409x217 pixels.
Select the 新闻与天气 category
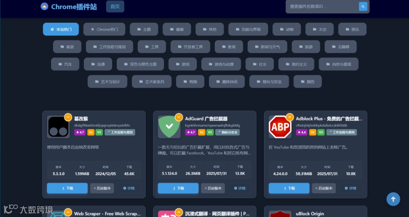coord(267,47)
